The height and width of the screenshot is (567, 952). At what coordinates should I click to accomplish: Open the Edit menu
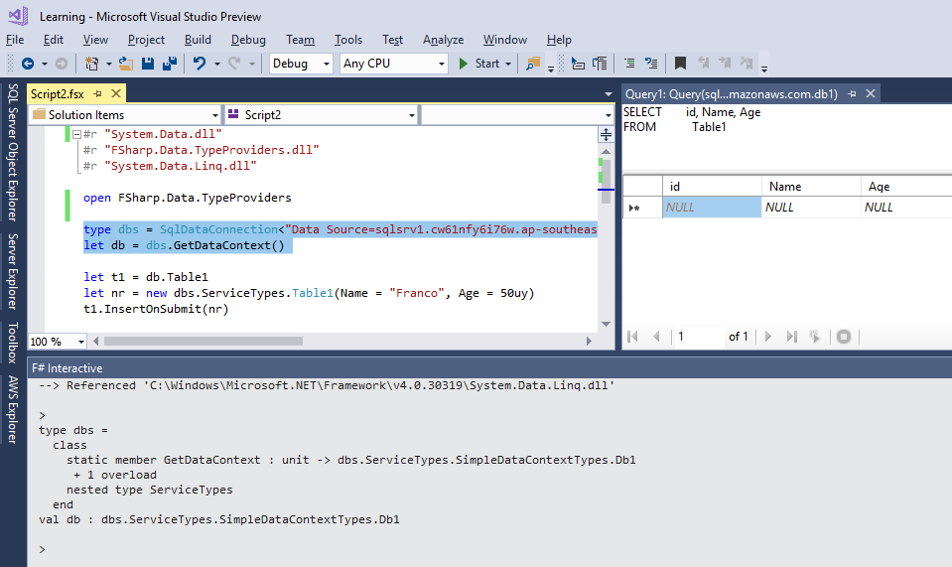tap(54, 40)
